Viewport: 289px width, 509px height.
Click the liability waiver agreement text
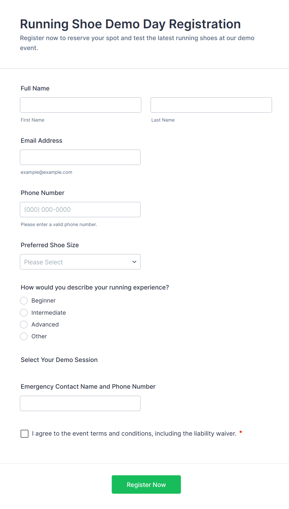(x=134, y=433)
